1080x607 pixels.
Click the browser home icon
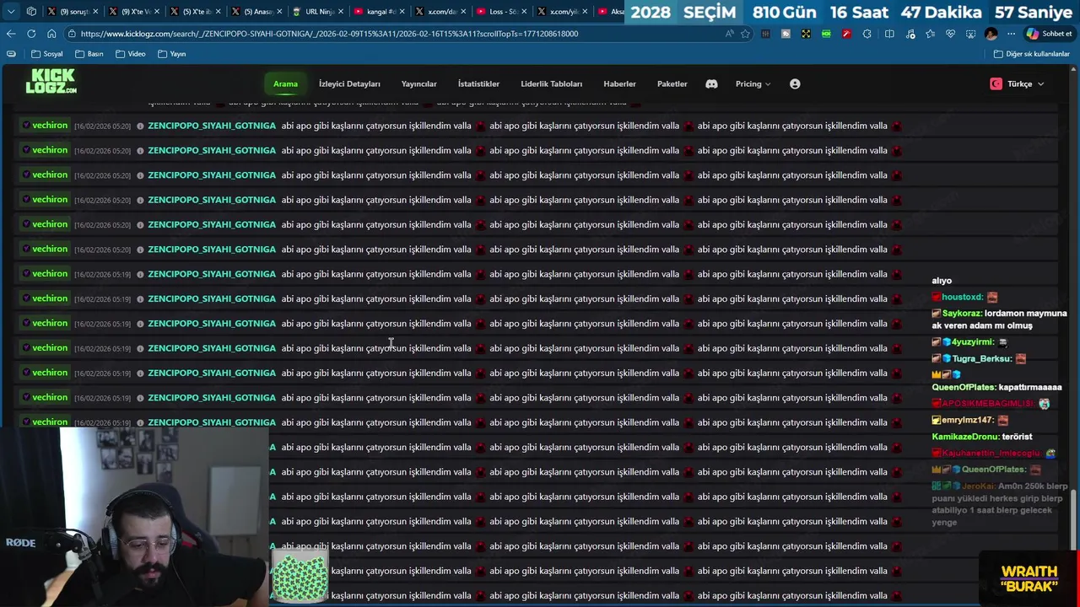pyautogui.click(x=51, y=34)
